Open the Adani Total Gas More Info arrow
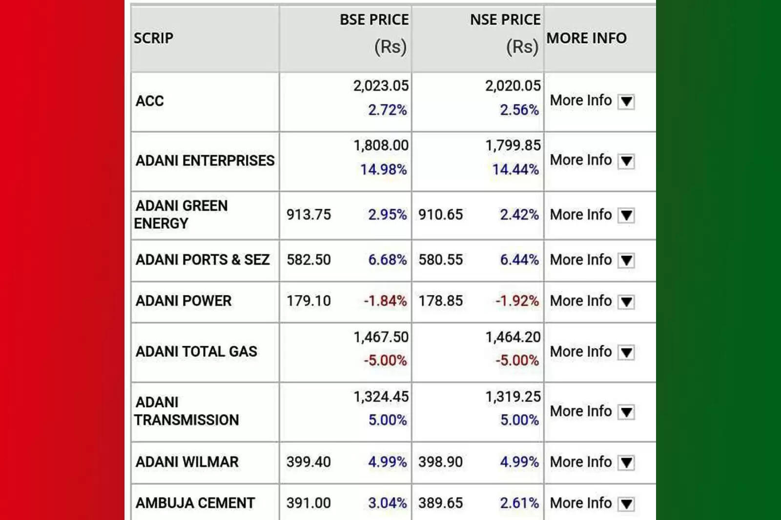This screenshot has height=520, width=781. click(626, 352)
